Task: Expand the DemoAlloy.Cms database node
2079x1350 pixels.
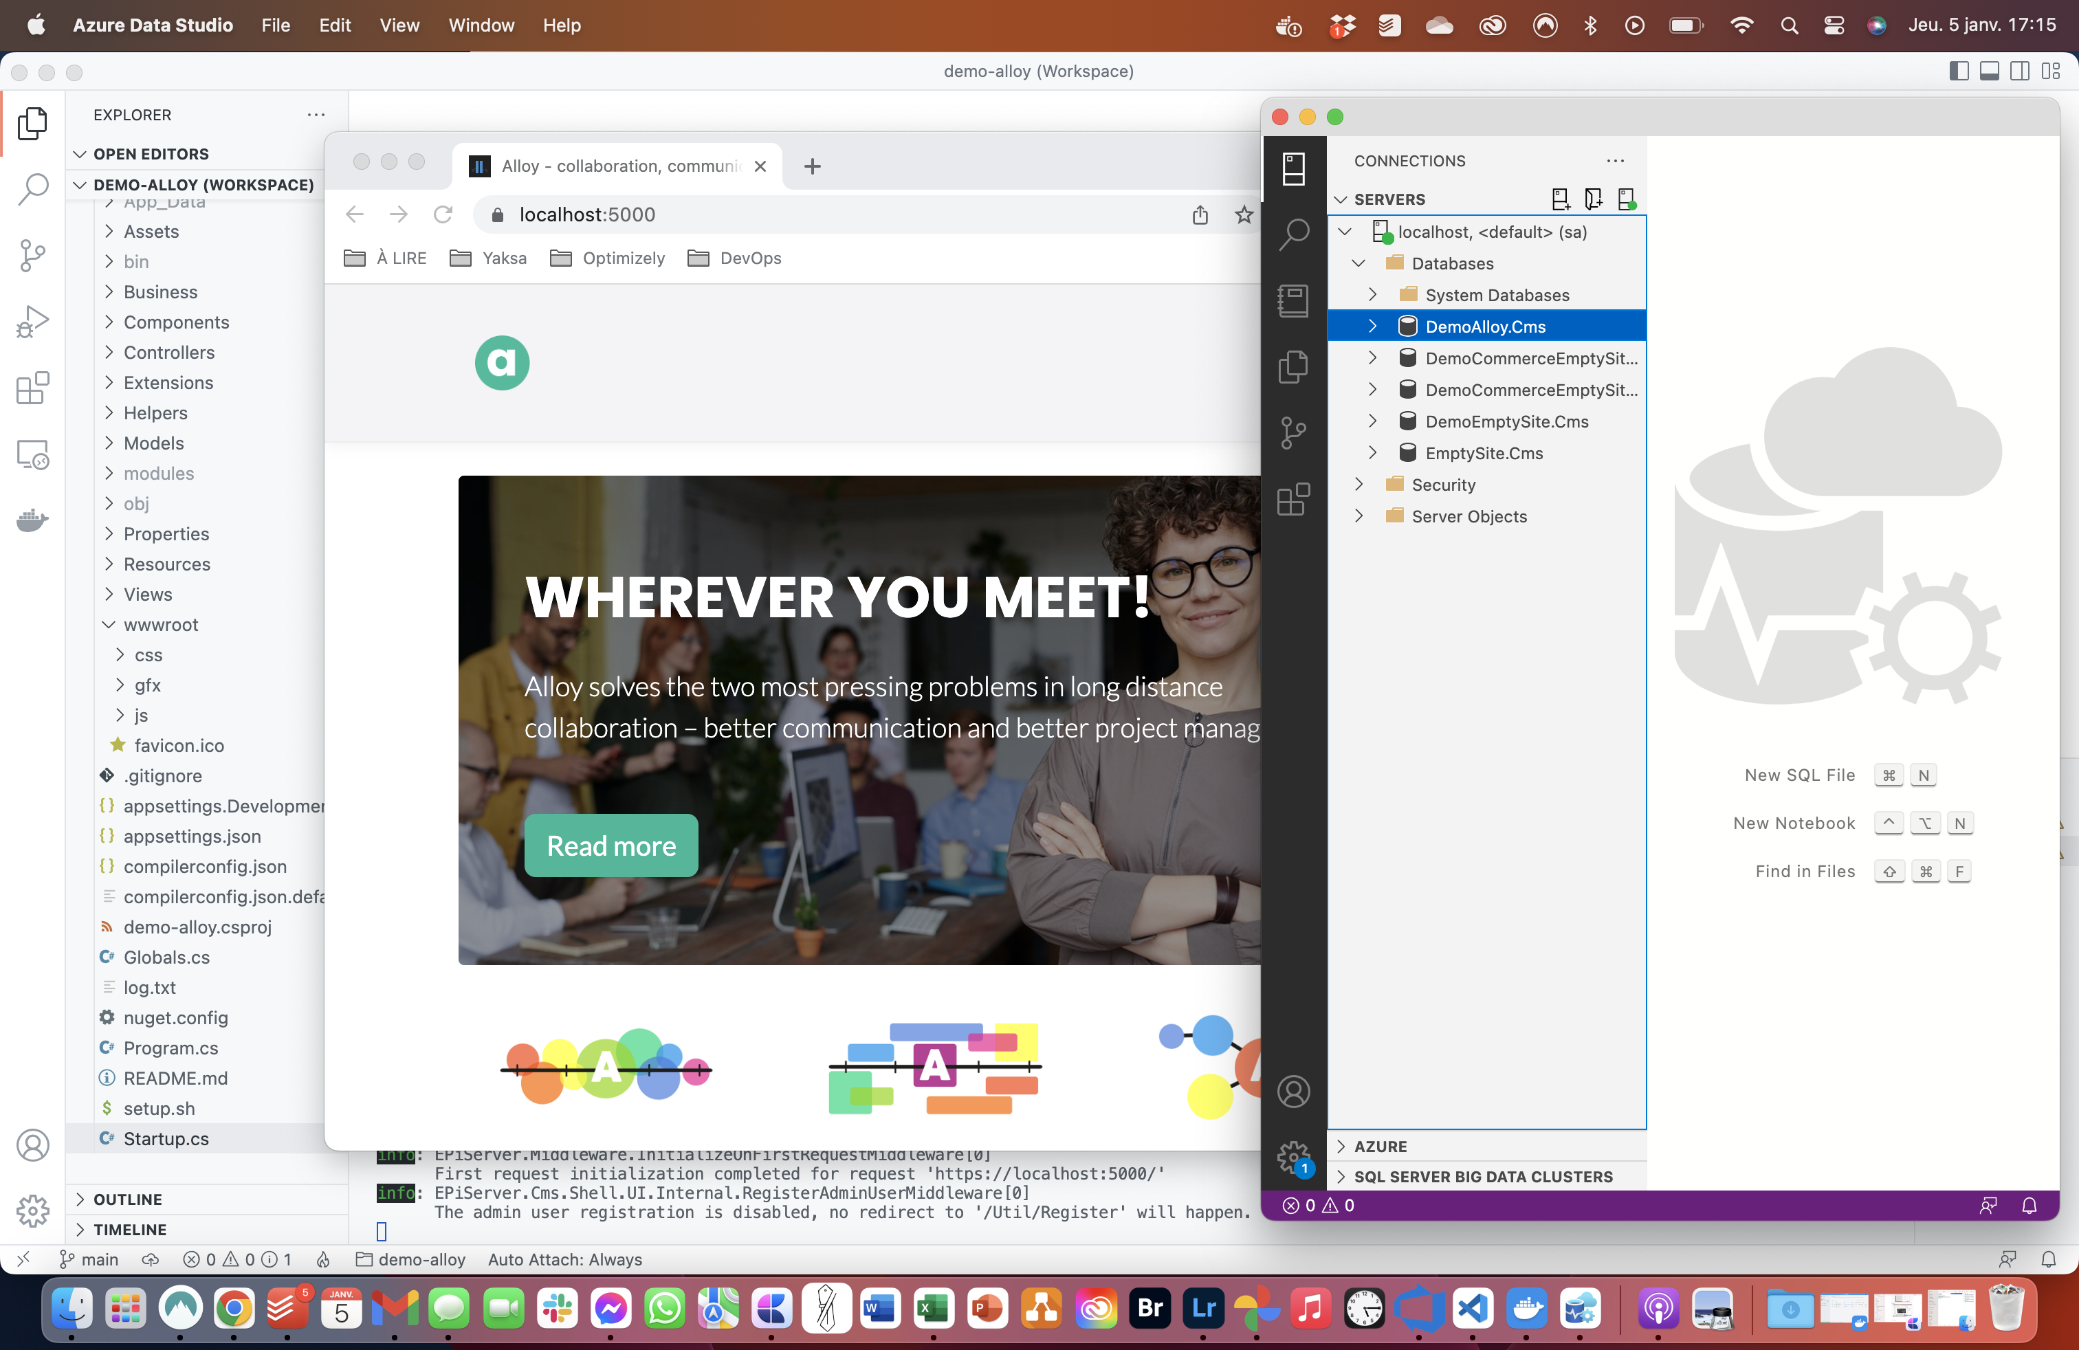Action: coord(1372,327)
